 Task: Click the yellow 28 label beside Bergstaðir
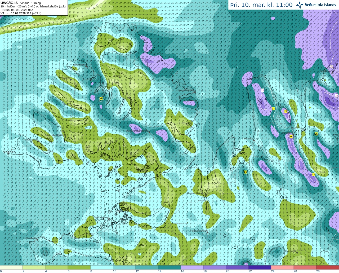291,136
